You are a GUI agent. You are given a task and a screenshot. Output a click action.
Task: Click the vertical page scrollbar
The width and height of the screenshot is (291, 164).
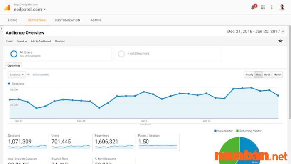289,72
